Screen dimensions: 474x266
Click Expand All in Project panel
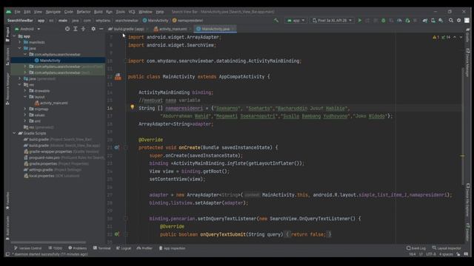[76, 29]
